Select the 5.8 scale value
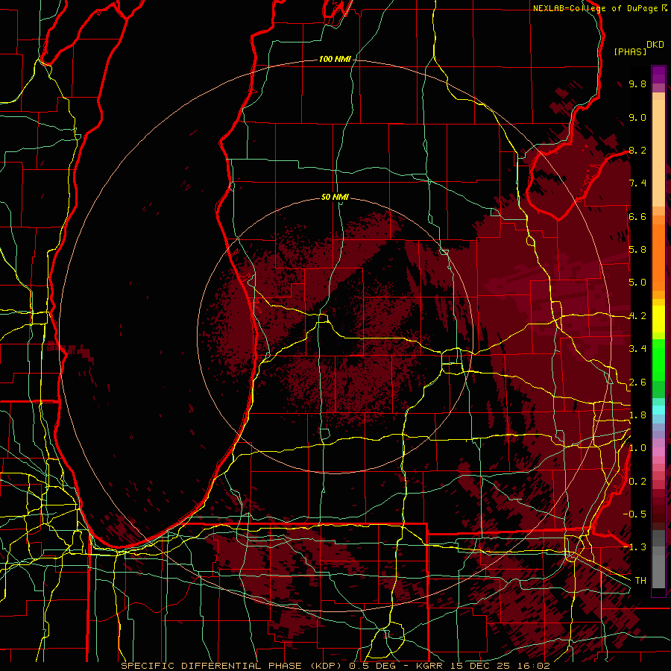The height and width of the screenshot is (671, 671). click(637, 250)
